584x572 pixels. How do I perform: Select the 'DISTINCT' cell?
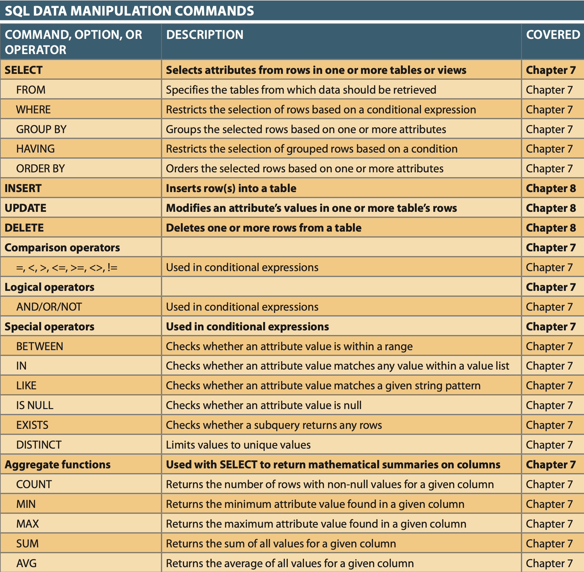tap(81, 444)
